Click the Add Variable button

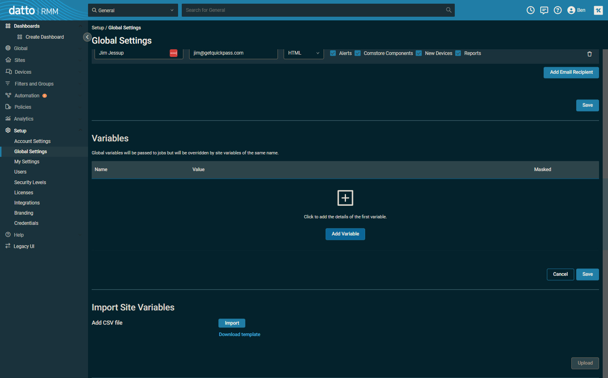coord(345,234)
